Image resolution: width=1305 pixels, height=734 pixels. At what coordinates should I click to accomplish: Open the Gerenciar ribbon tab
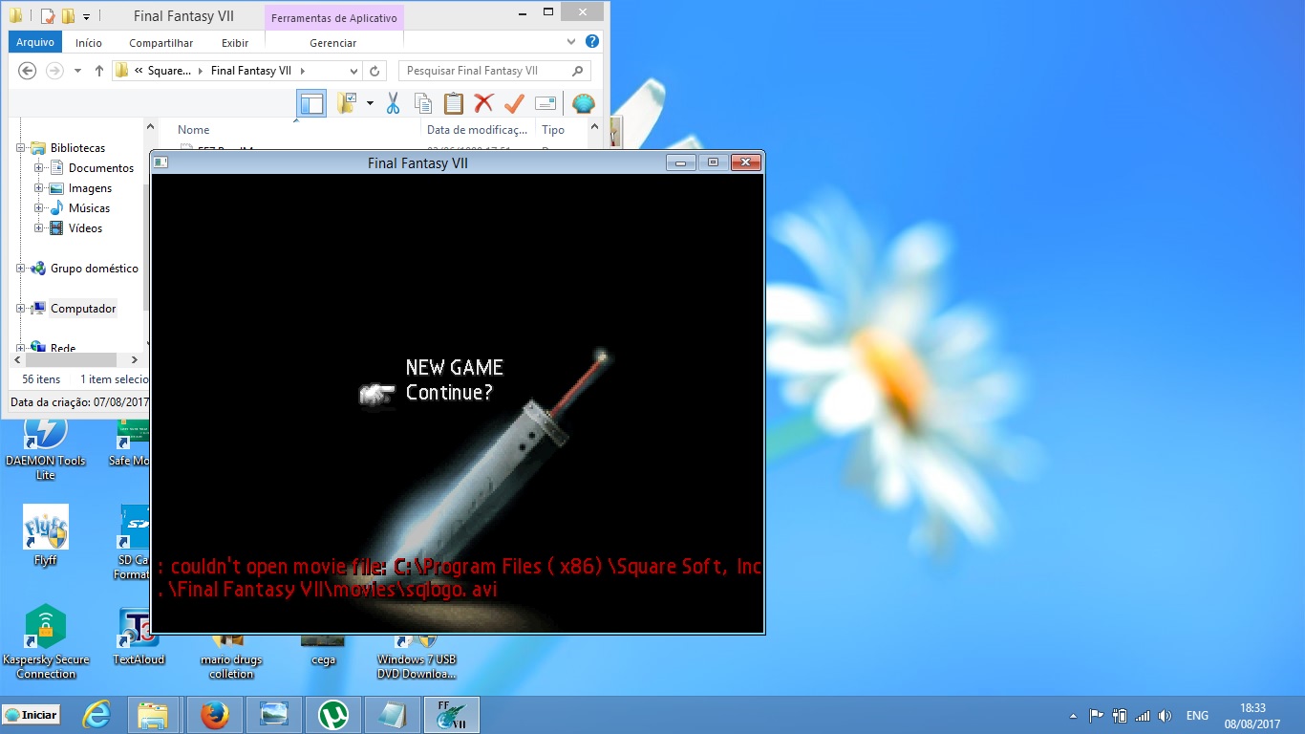pyautogui.click(x=333, y=43)
